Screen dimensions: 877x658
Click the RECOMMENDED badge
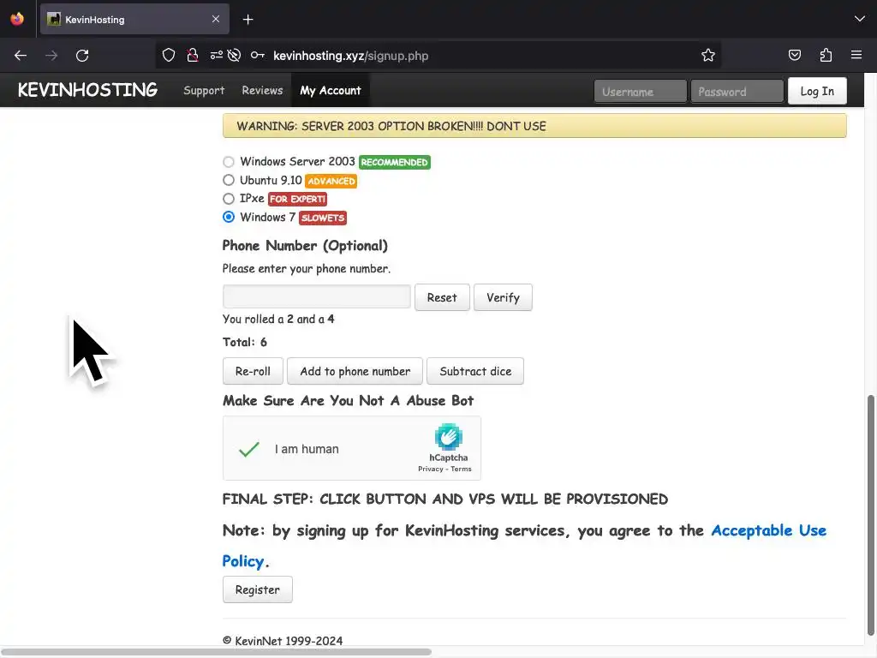pos(394,162)
